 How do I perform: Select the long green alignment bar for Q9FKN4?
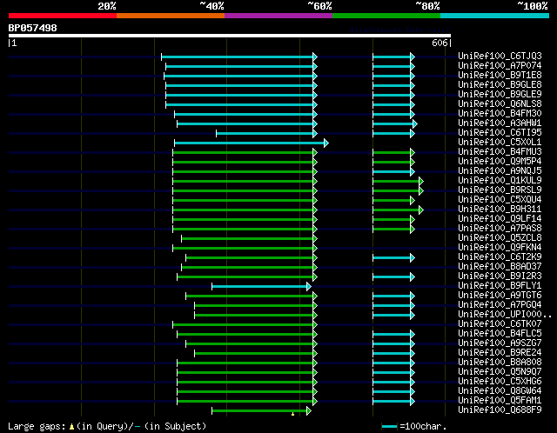tap(243, 248)
